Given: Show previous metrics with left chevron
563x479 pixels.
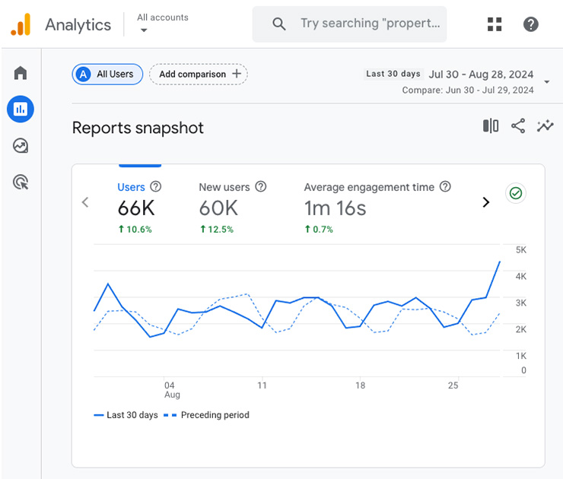Looking at the screenshot, I should pos(85,202).
